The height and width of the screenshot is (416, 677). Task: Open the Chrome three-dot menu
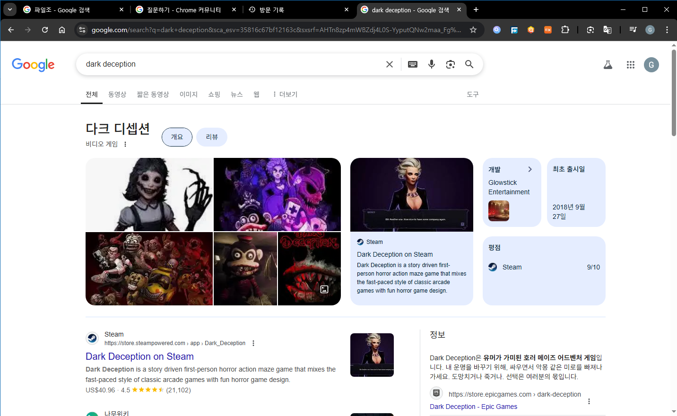pyautogui.click(x=667, y=30)
